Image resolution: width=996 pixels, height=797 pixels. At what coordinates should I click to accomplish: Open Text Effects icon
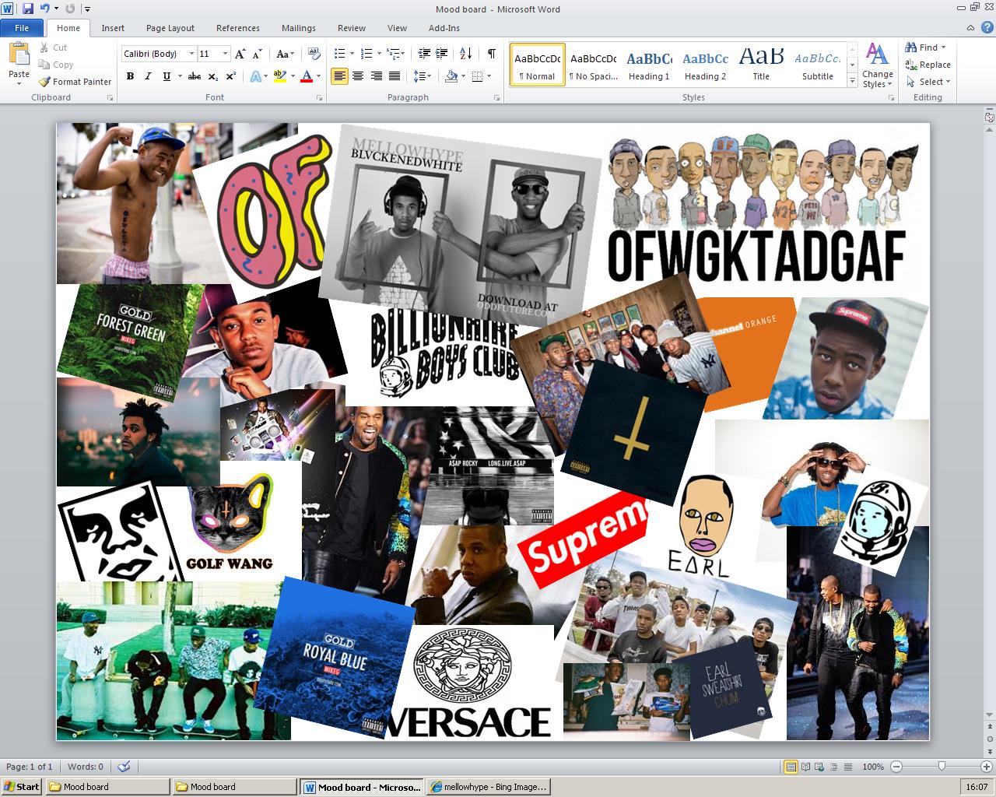[255, 76]
